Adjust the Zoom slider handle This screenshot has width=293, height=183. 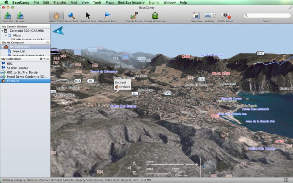[185, 164]
